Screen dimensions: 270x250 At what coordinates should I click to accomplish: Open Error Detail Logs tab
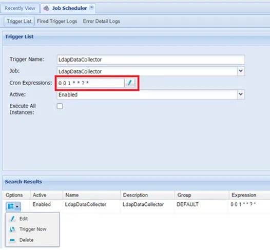click(102, 22)
